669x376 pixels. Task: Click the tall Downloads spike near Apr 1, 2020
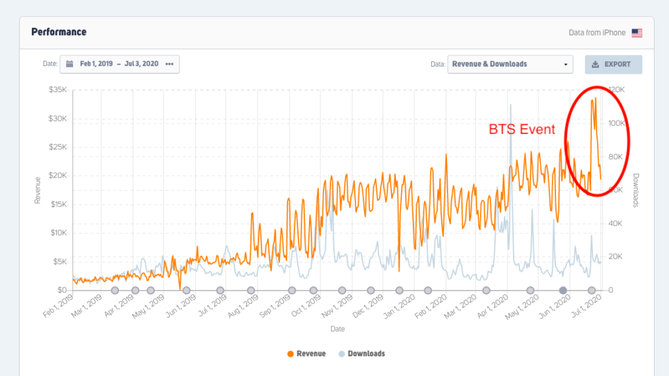click(x=511, y=106)
